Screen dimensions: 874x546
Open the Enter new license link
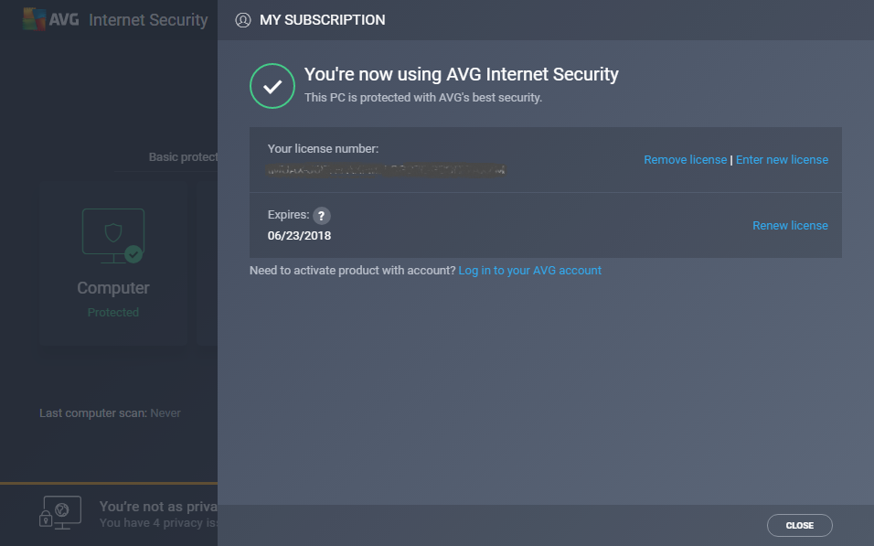(x=782, y=159)
